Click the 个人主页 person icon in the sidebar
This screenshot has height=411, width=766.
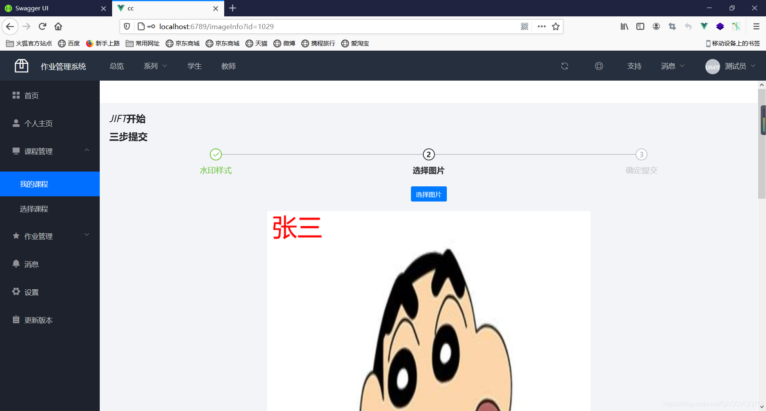click(16, 123)
